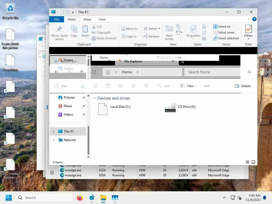Expand This PC in navigation pane
Viewport: 272px width, 204px height.
(x=53, y=131)
